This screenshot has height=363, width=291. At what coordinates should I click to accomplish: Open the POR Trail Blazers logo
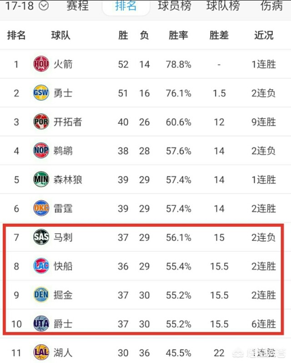pos(41,121)
